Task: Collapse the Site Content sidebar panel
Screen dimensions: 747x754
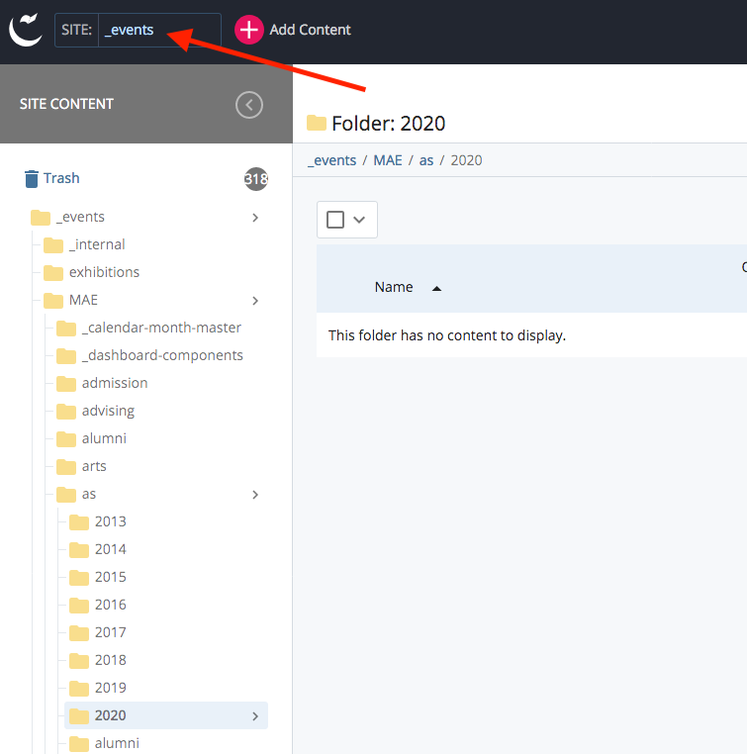Action: pyautogui.click(x=249, y=104)
